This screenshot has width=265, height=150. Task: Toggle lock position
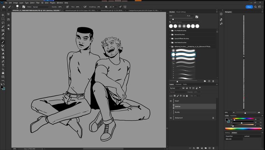181,96
